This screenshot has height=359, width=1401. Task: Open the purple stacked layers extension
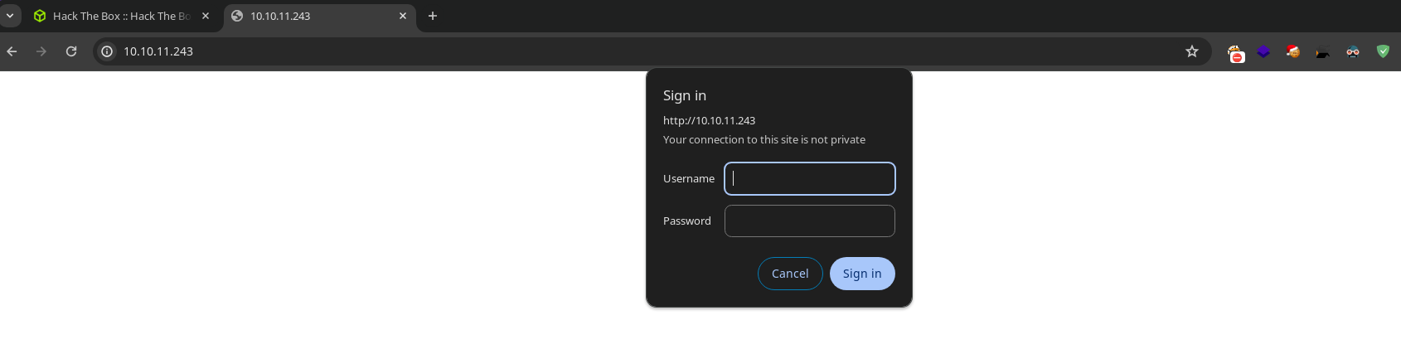click(1263, 51)
